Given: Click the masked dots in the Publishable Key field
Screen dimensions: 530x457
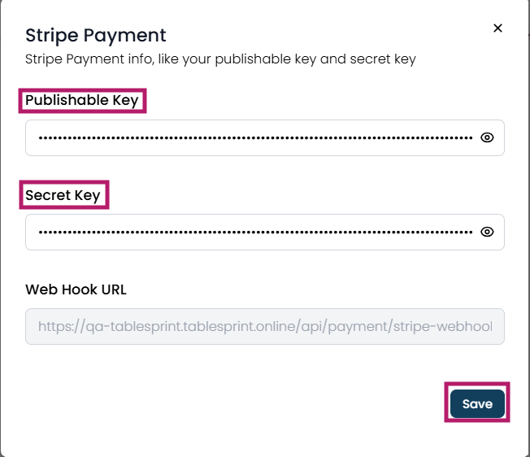Looking at the screenshot, I should click(x=255, y=137).
